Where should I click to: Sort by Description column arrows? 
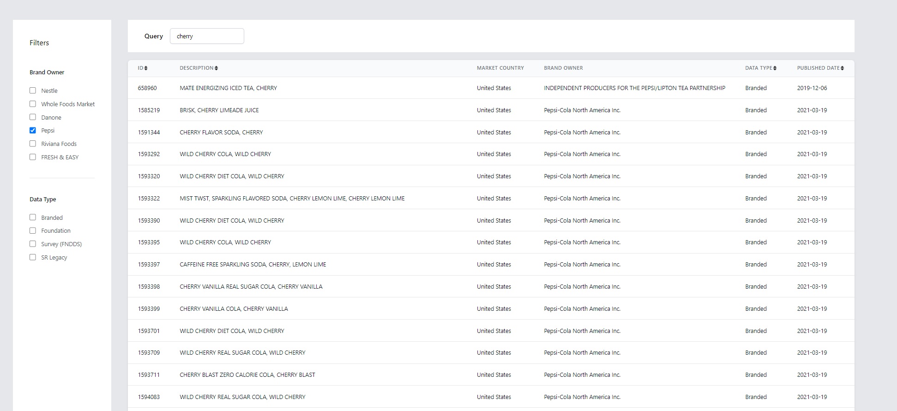tap(216, 68)
